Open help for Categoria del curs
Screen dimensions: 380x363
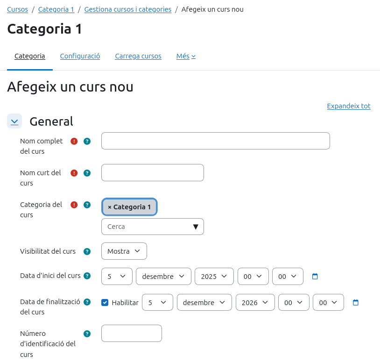tap(87, 205)
